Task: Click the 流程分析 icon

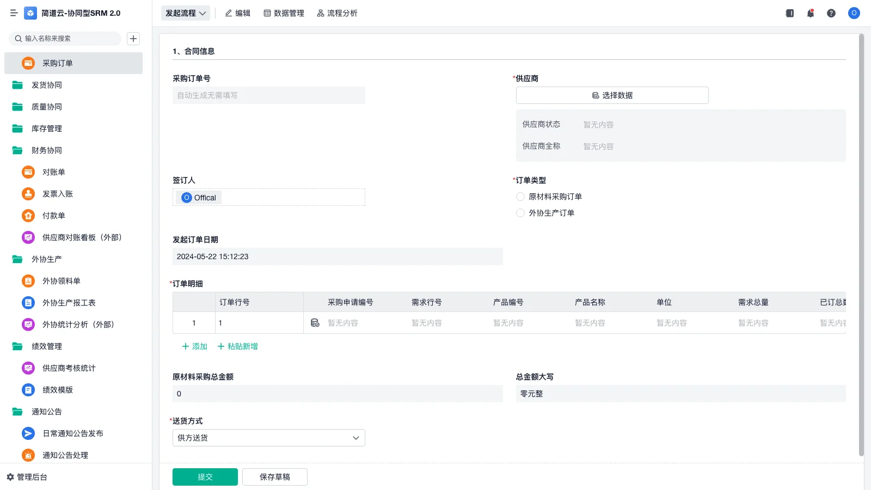Action: click(x=321, y=13)
